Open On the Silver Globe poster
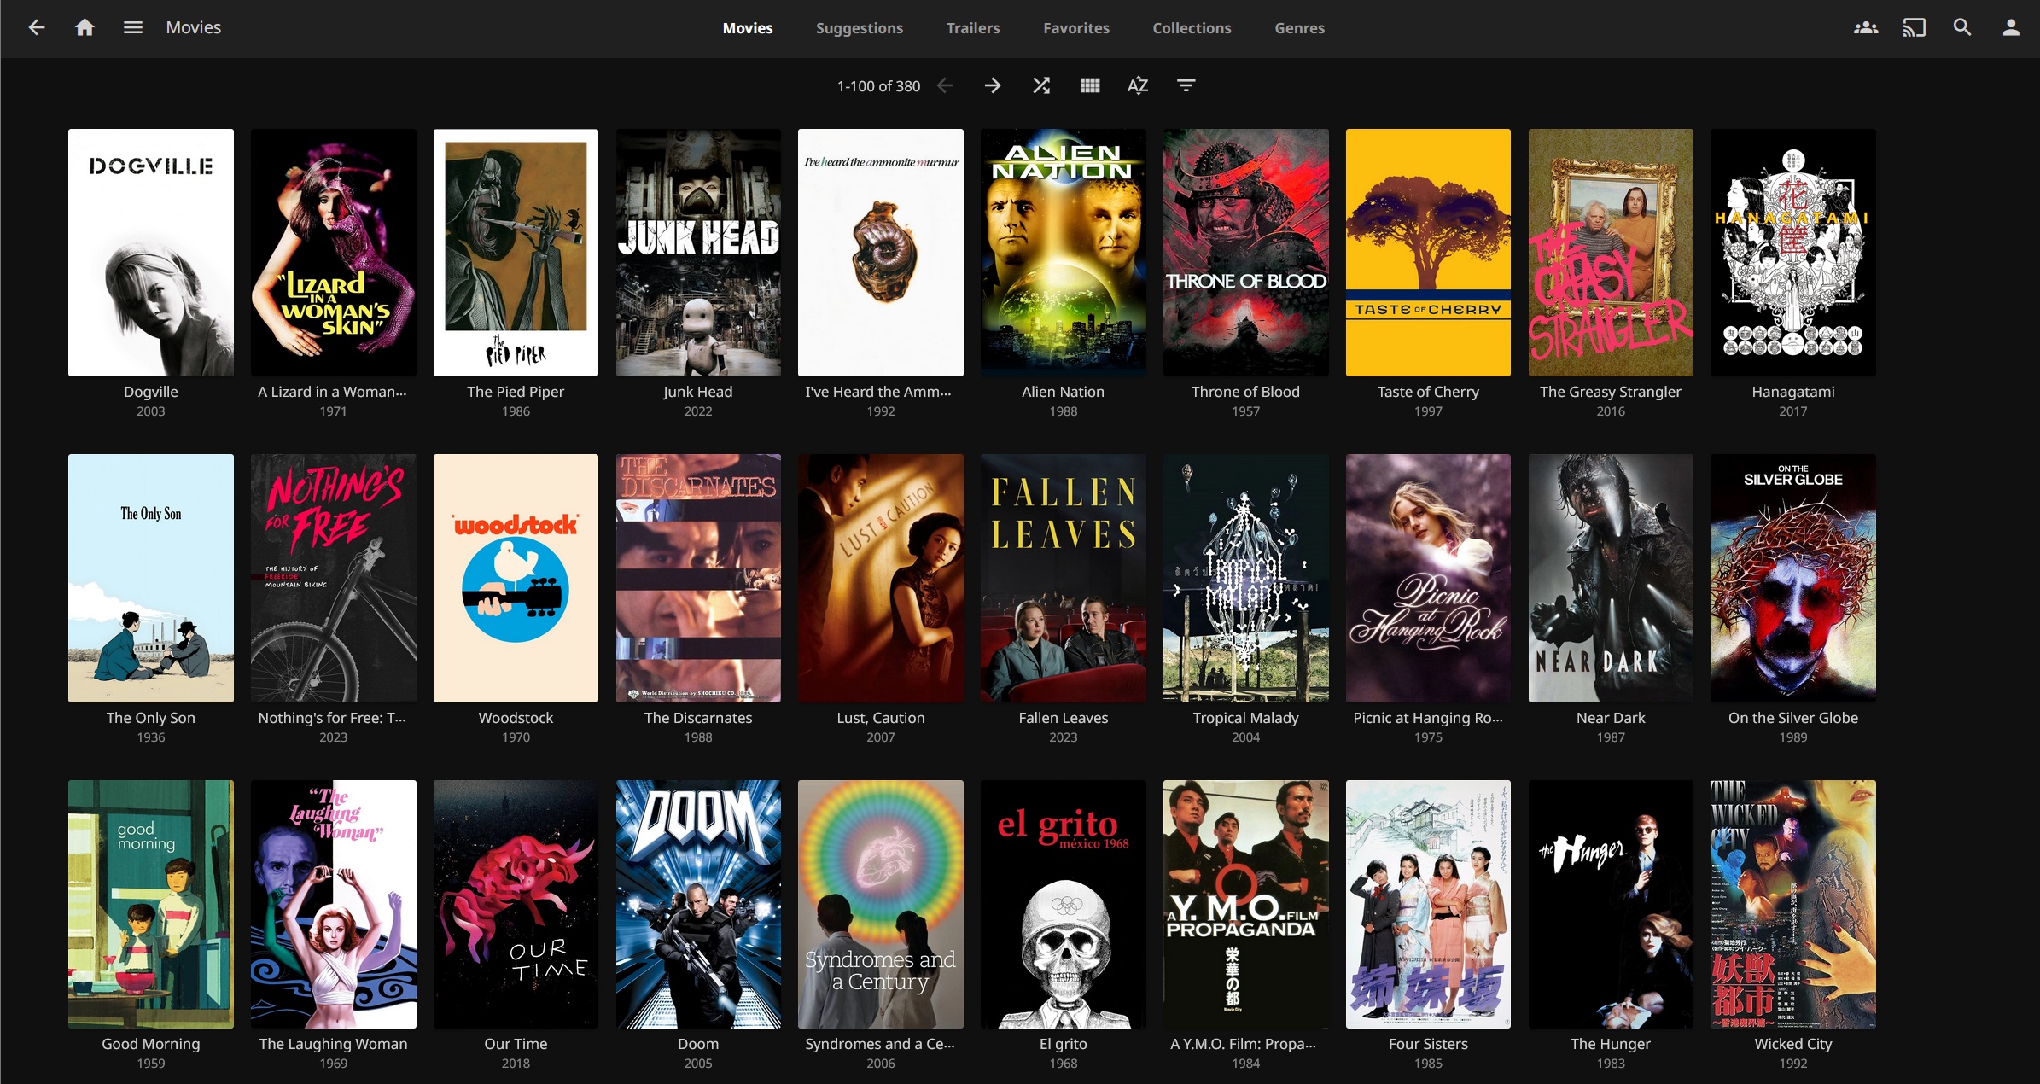Viewport: 2040px width, 1084px height. click(1793, 578)
